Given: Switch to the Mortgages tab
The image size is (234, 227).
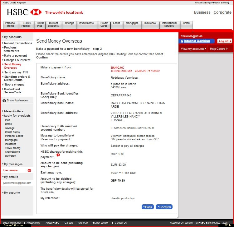Looking at the screenshot, I should 132,25.
